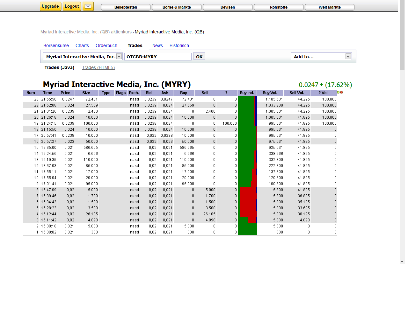The width and height of the screenshot is (408, 313).
Task: Open the Beliebtesten menu
Action: click(x=126, y=7)
